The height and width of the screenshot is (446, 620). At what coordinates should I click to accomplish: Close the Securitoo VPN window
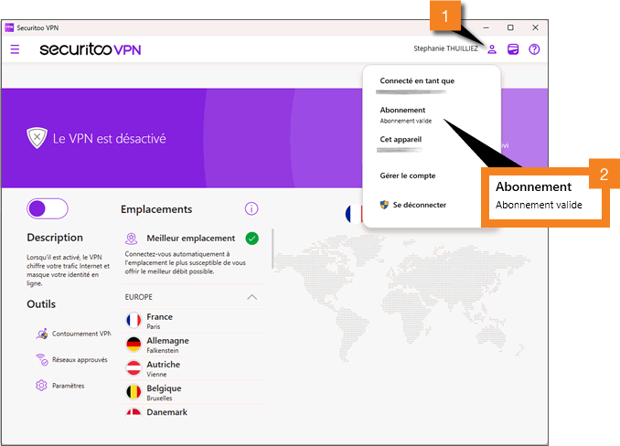(535, 27)
